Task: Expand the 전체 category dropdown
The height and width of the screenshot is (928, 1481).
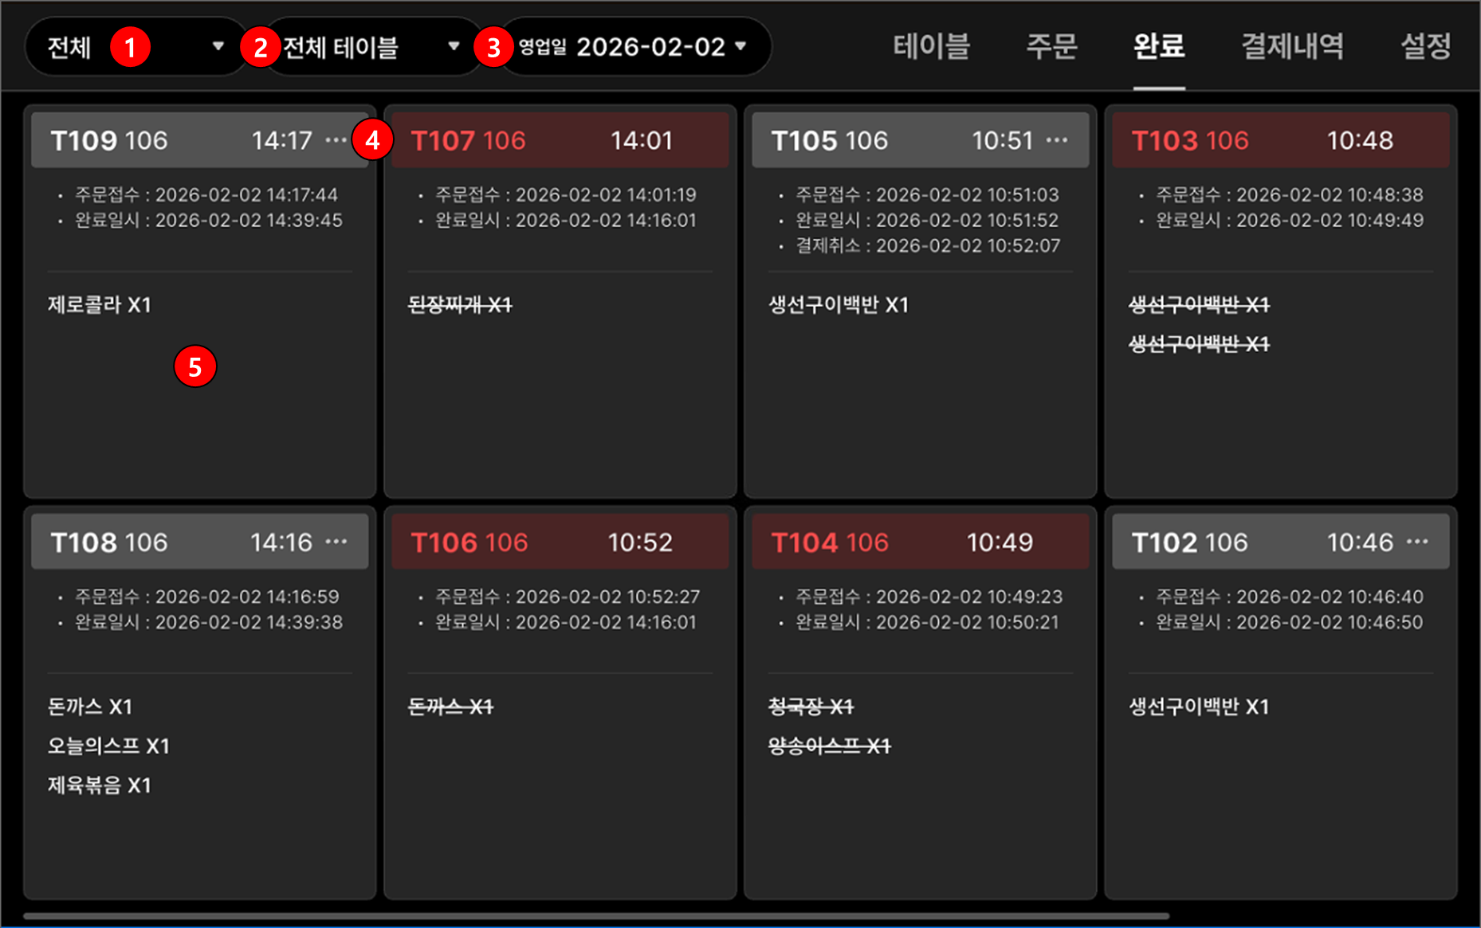Action: (x=136, y=47)
